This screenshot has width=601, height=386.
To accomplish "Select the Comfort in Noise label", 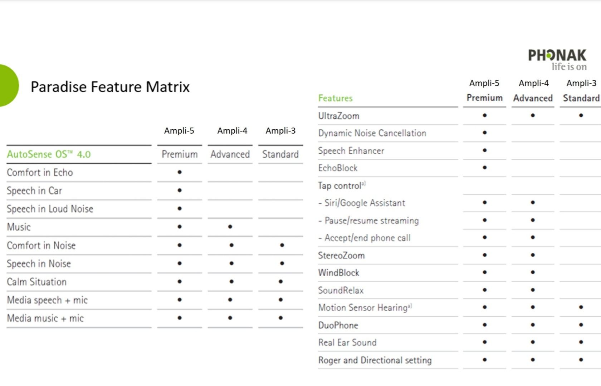I will [x=41, y=246].
